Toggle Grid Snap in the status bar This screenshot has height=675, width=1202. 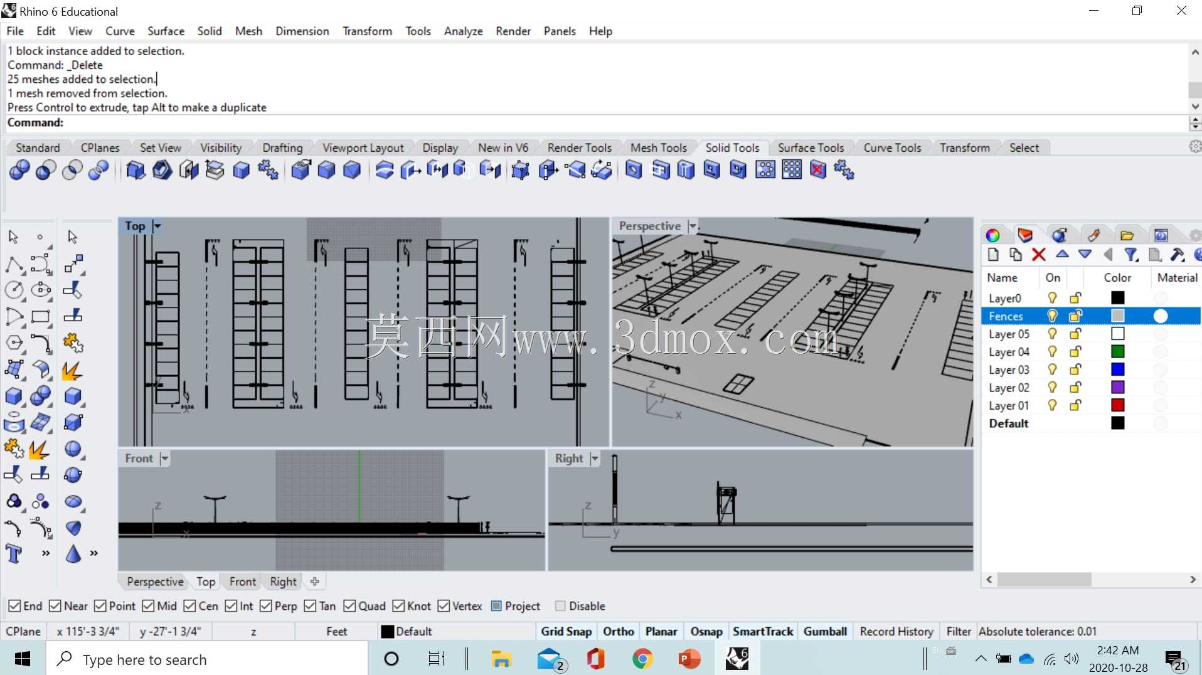click(x=566, y=631)
